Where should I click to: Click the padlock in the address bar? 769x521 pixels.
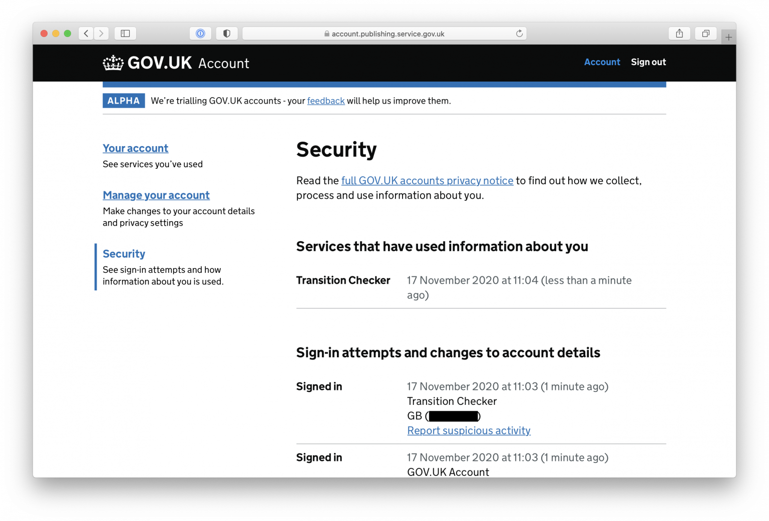326,34
